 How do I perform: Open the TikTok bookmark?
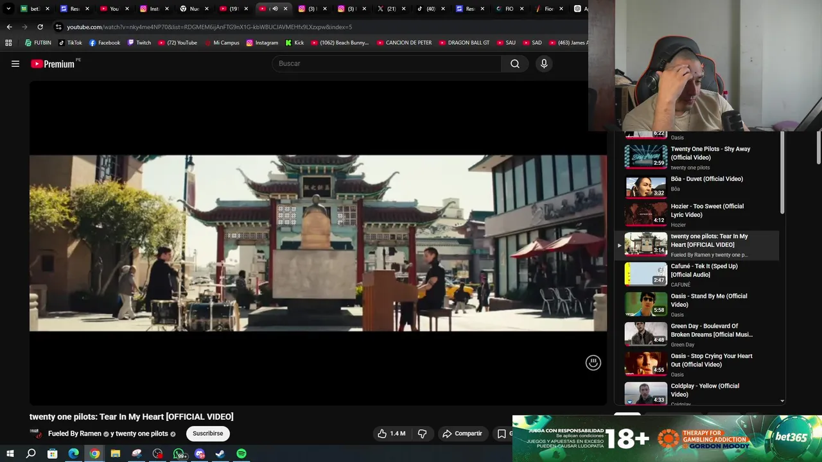70,43
